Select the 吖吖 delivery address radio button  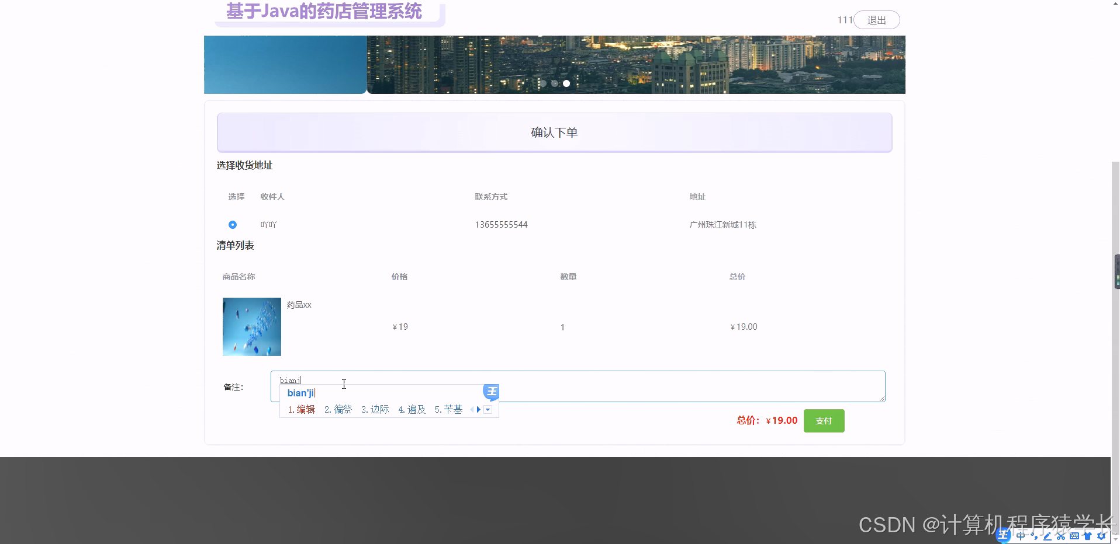(x=233, y=224)
